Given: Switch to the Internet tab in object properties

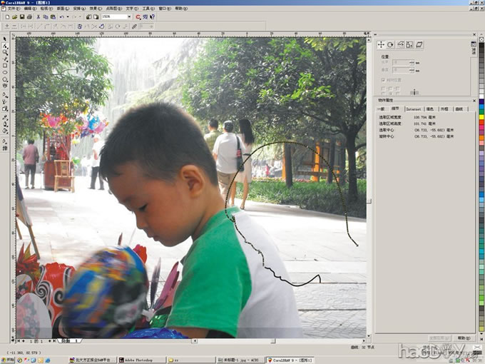Looking at the screenshot, I should point(414,109).
